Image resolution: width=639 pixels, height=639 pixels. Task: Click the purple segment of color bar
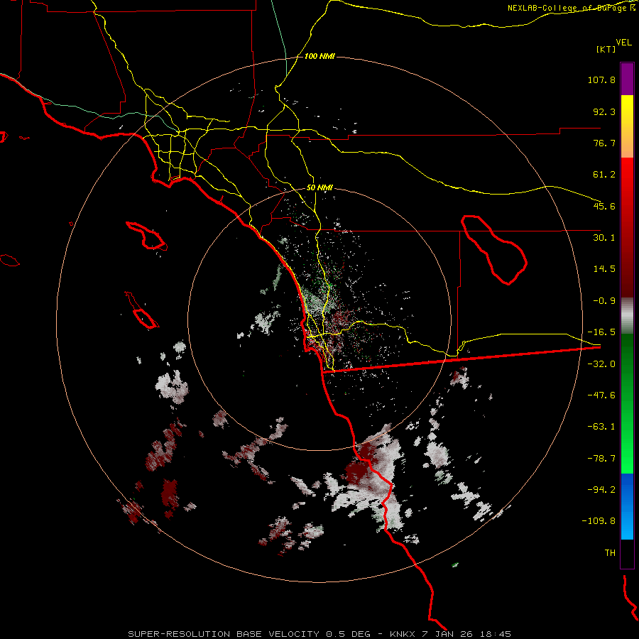coord(627,79)
